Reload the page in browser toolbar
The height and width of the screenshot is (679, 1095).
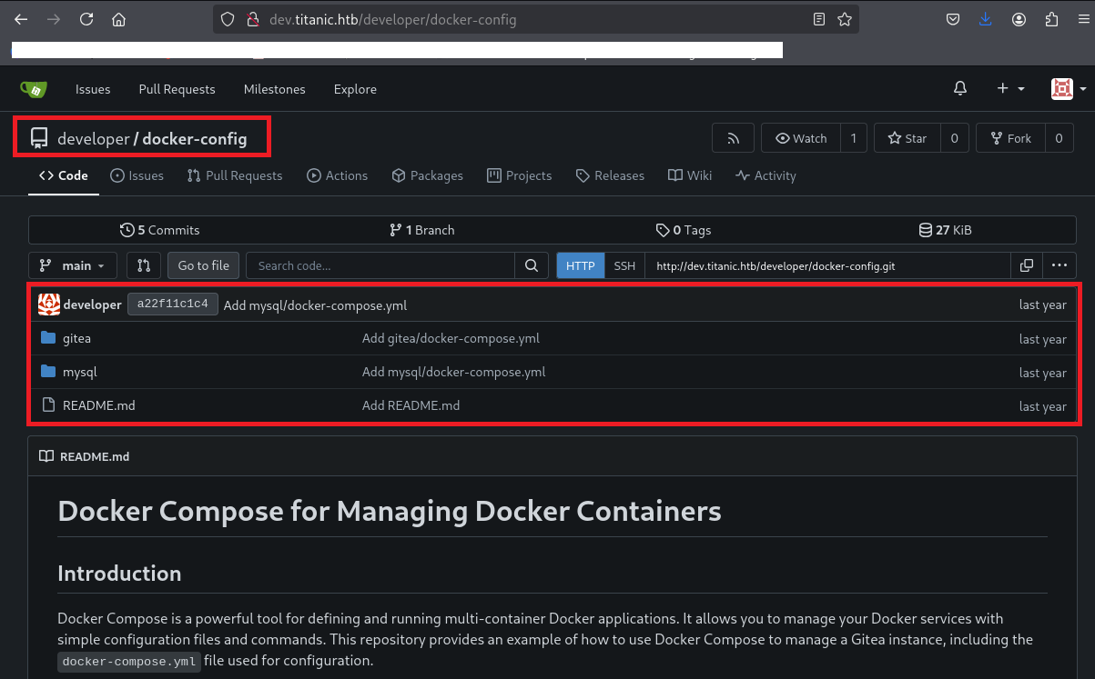[x=86, y=19]
